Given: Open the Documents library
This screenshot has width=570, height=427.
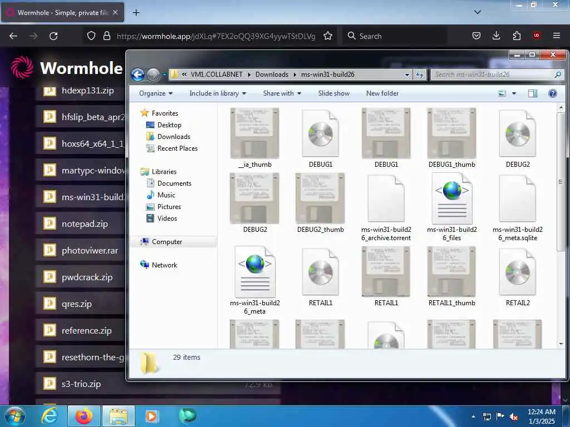Looking at the screenshot, I should pyautogui.click(x=169, y=183).
